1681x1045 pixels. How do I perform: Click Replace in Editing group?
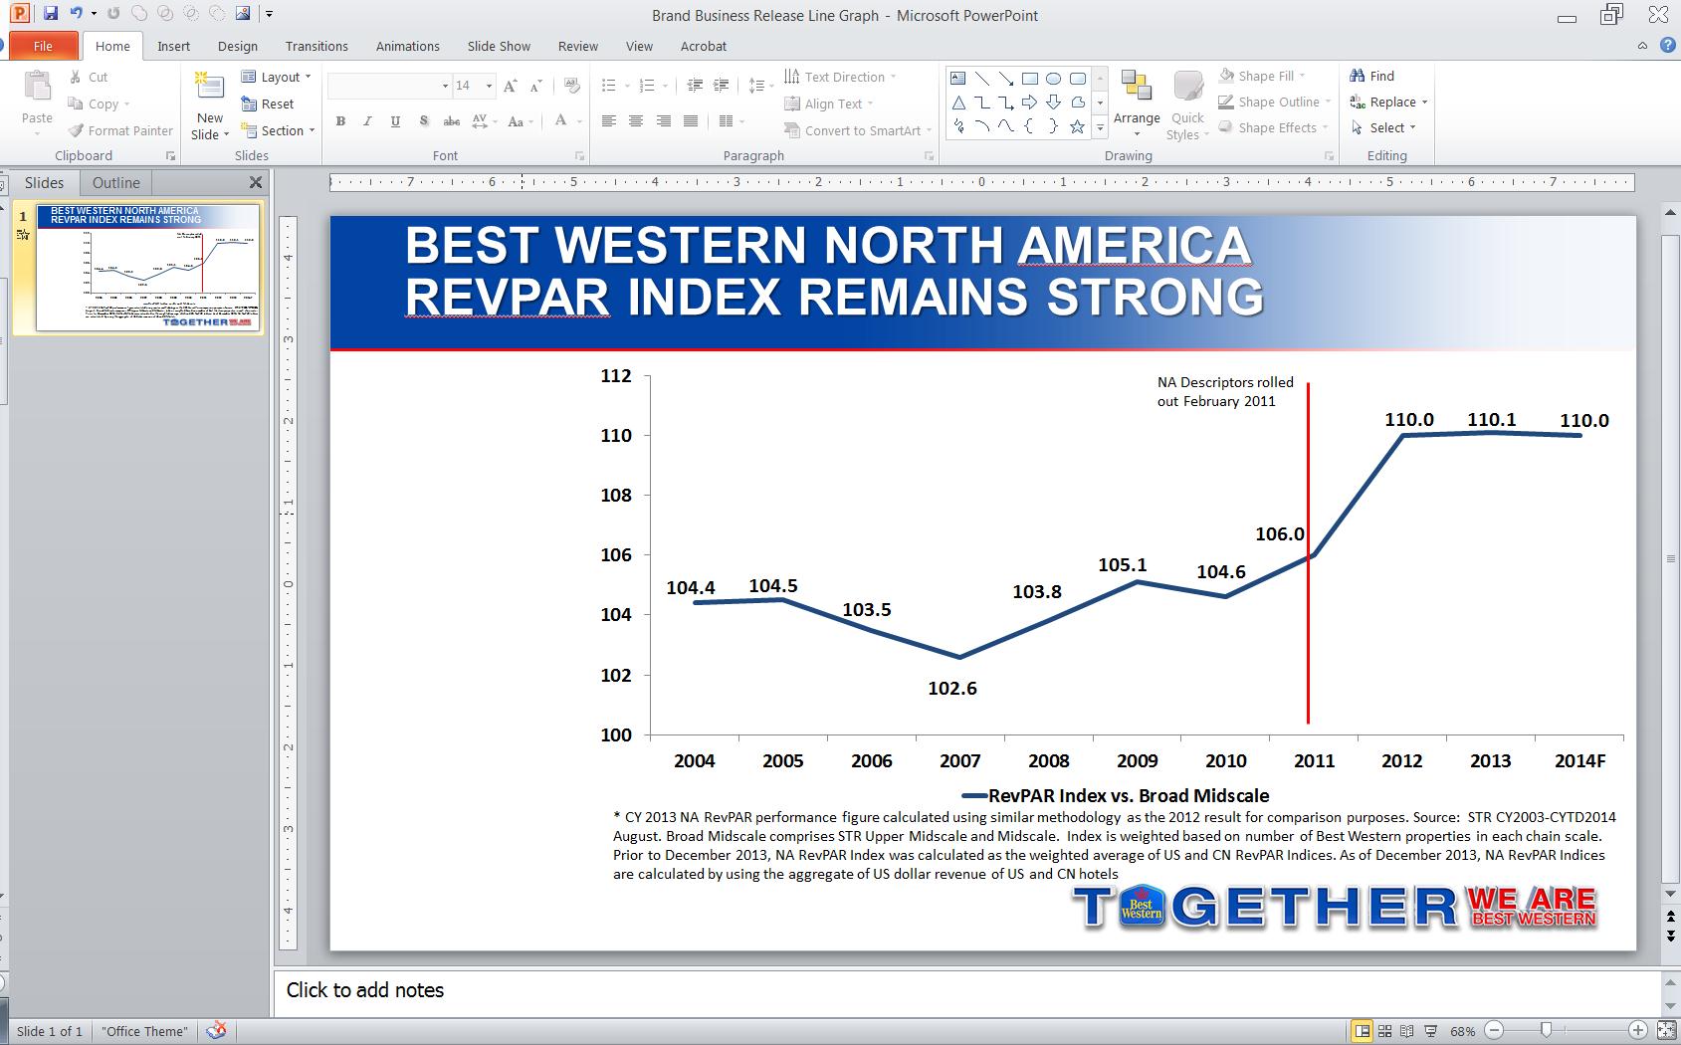point(1388,102)
